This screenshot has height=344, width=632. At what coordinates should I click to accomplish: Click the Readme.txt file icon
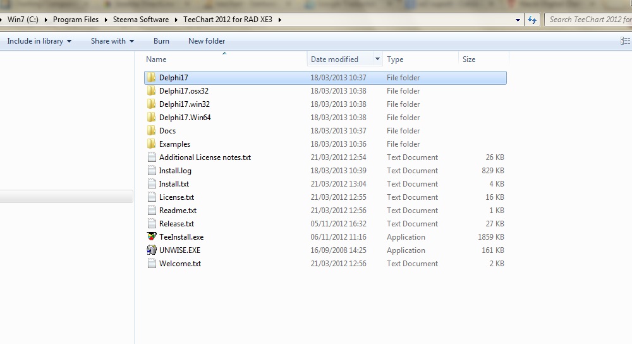[x=152, y=211]
